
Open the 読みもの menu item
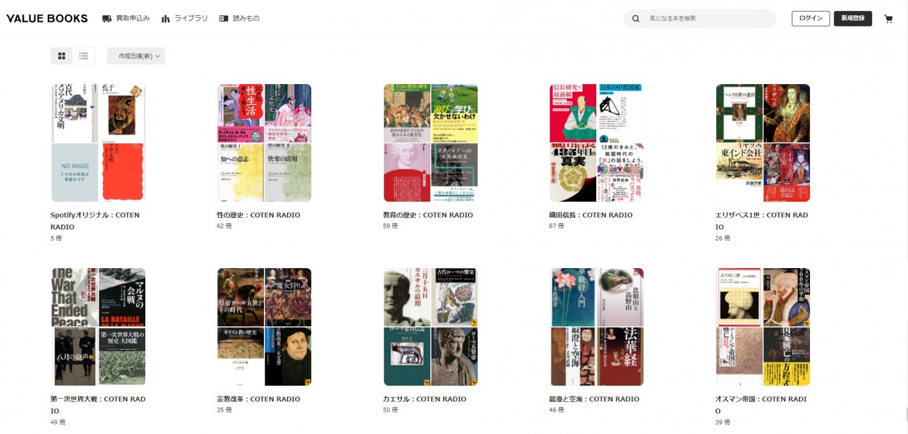point(240,19)
